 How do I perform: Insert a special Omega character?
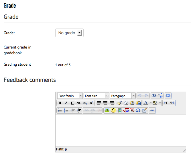(138, 110)
